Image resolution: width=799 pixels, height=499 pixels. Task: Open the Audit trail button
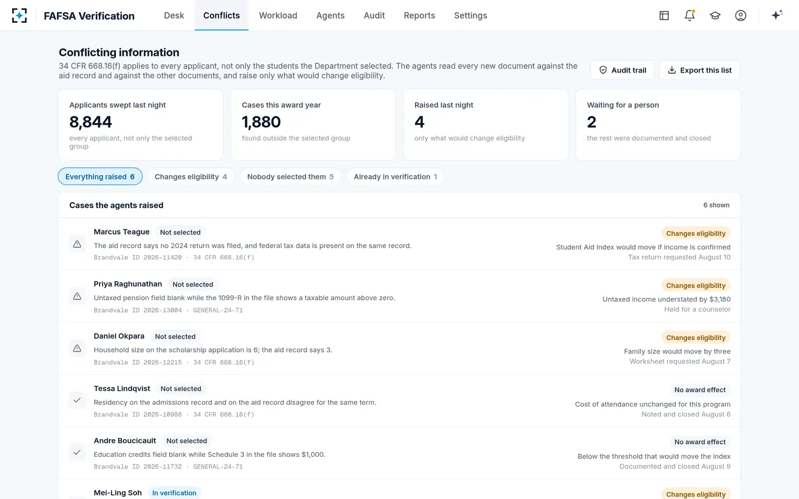click(x=623, y=70)
